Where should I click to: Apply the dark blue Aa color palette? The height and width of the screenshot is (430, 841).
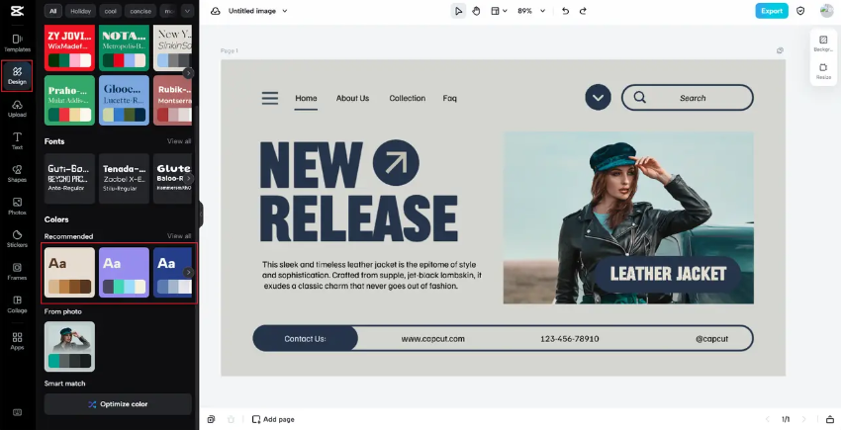pyautogui.click(x=173, y=273)
